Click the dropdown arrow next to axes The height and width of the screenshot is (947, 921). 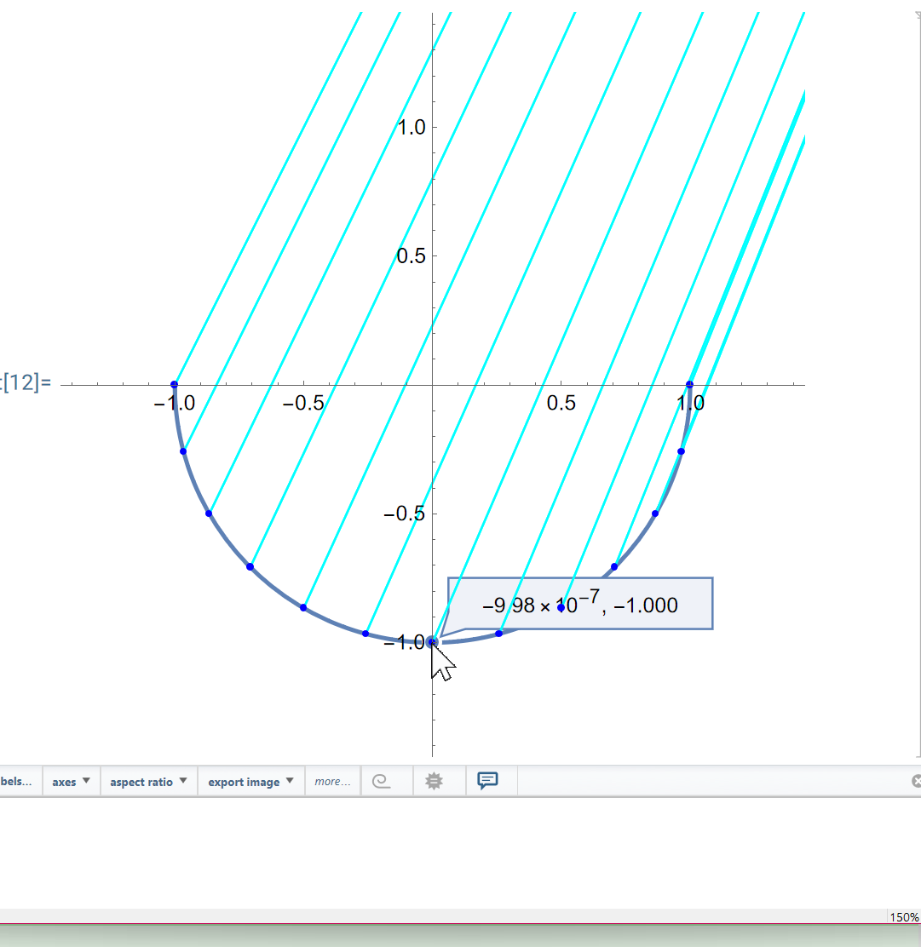point(88,781)
